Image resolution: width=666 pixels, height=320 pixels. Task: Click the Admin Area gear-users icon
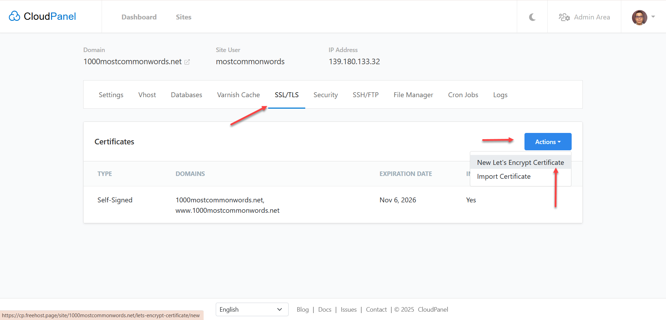[x=564, y=17]
